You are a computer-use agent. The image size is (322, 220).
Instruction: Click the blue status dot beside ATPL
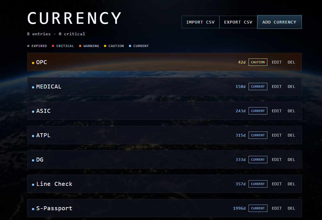pyautogui.click(x=33, y=136)
